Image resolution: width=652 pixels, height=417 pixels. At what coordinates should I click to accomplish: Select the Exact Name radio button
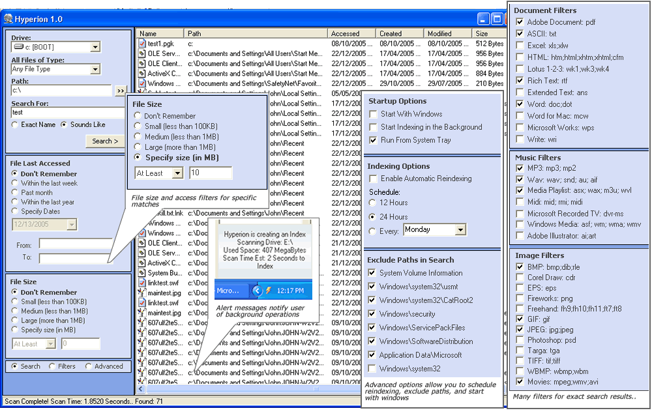coord(15,124)
